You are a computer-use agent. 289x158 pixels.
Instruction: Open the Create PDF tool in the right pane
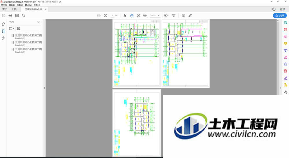[286, 30]
